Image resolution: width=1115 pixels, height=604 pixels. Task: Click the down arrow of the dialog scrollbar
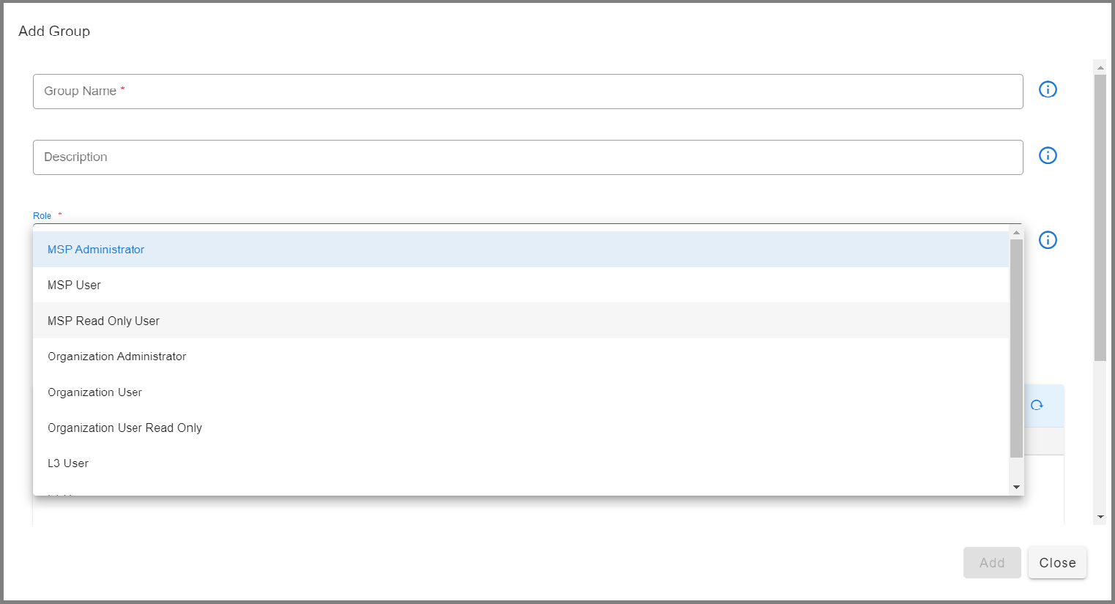click(x=1100, y=517)
